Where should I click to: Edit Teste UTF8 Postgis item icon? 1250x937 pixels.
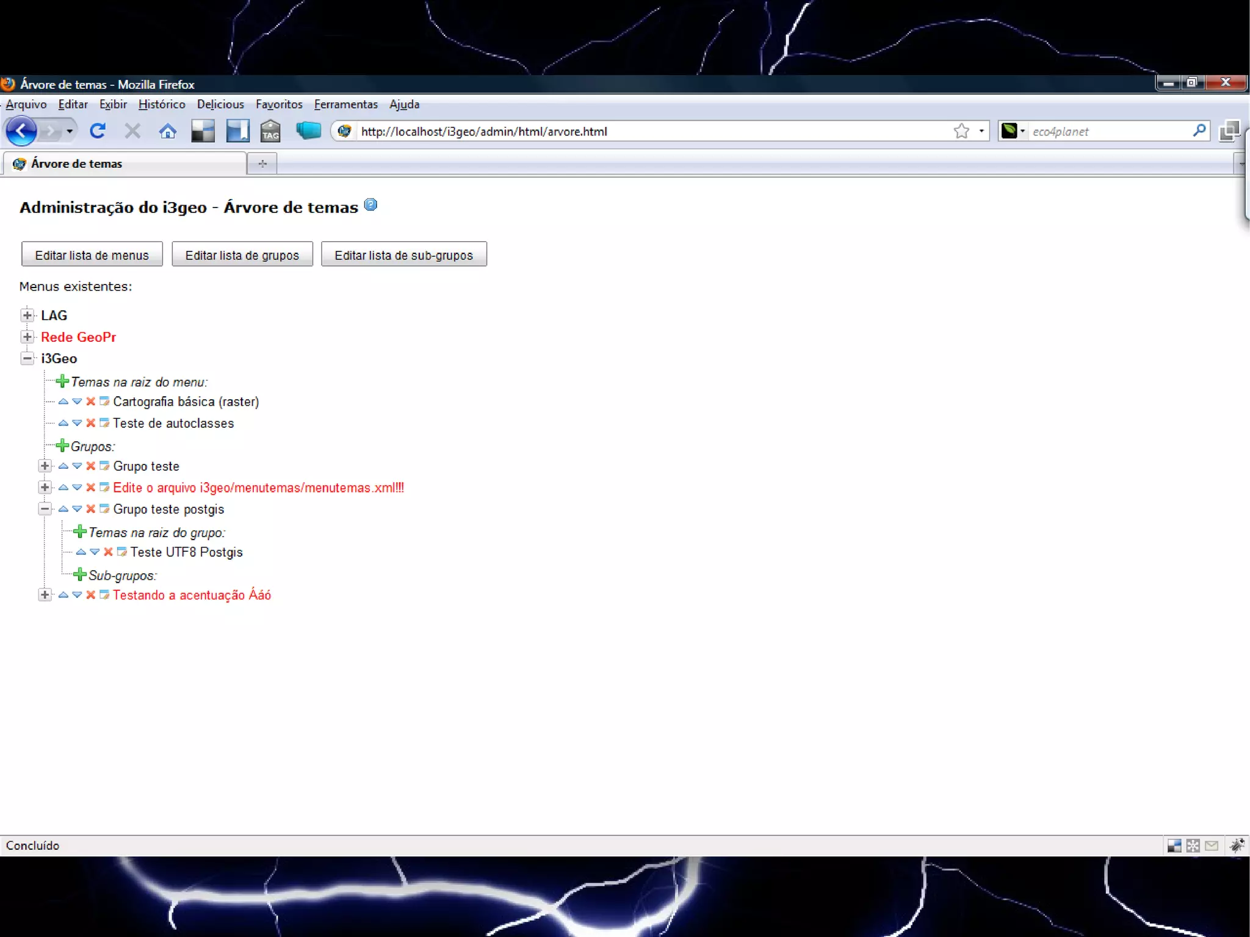(x=122, y=552)
